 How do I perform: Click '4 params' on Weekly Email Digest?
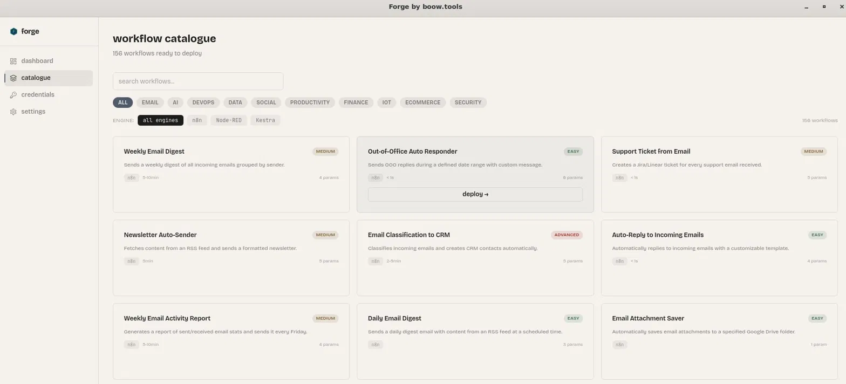[329, 177]
